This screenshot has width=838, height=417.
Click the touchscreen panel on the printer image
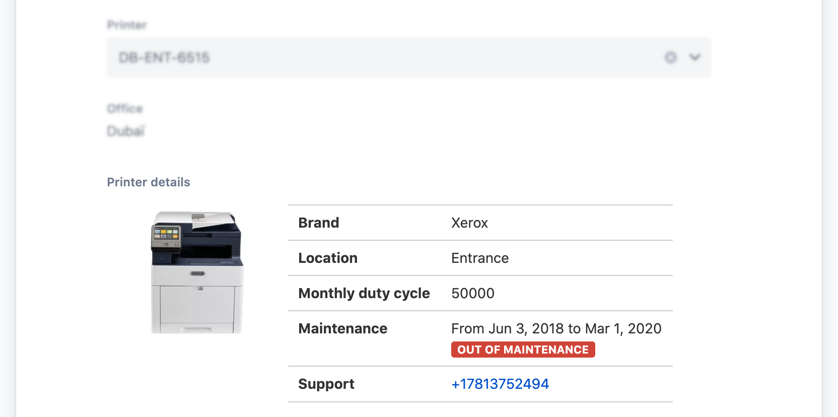click(x=166, y=235)
